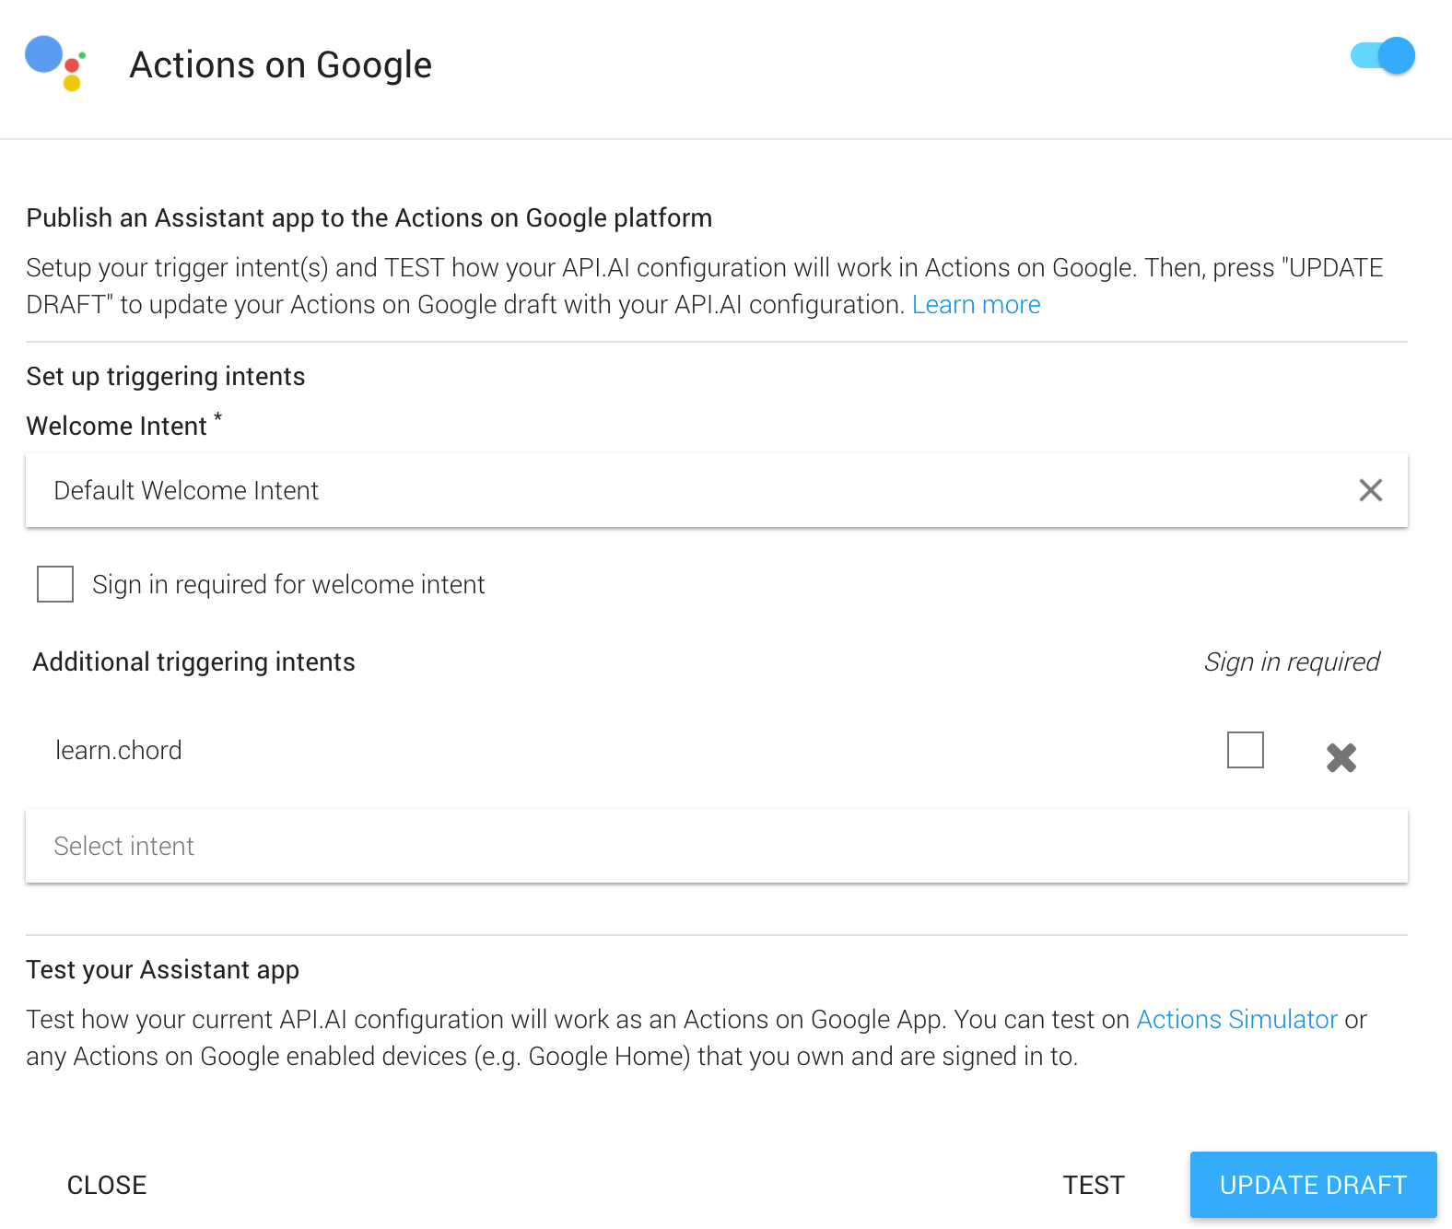The width and height of the screenshot is (1452, 1229).
Task: Remove the learn.chord triggering intent
Action: coord(1341,757)
